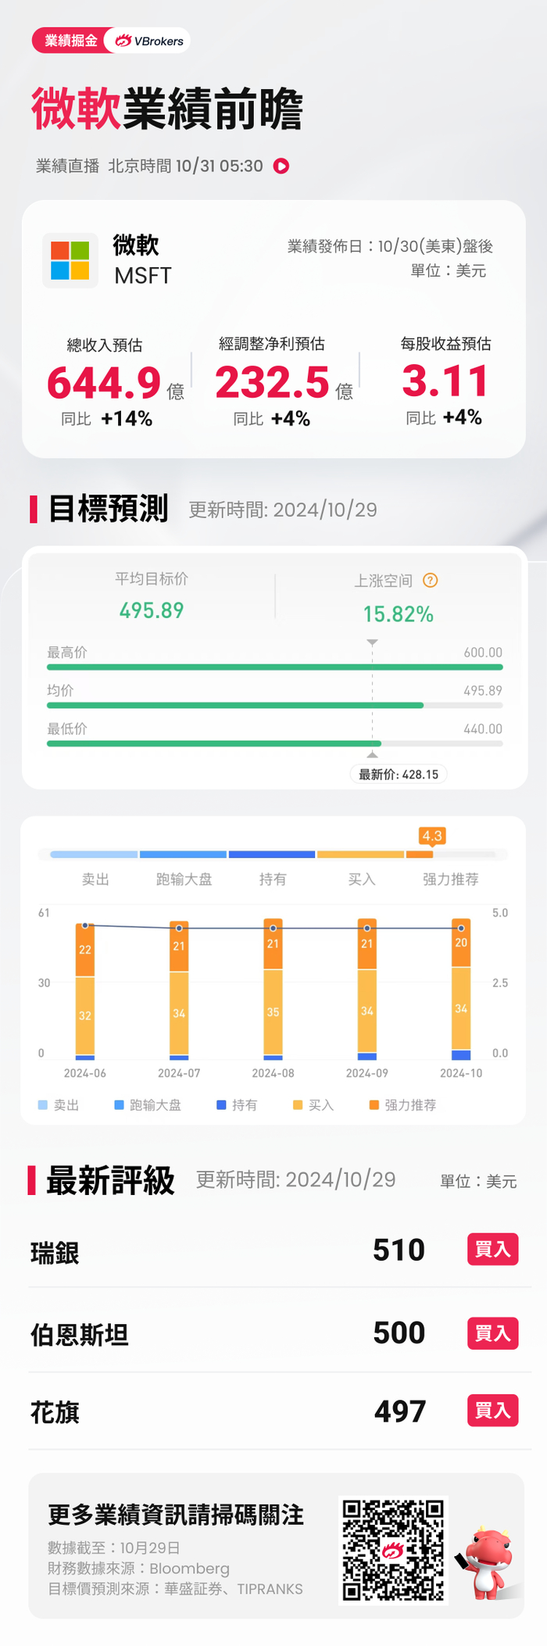The height and width of the screenshot is (1646, 547).
Task: Click the 花旗 target price 497
Action: 400,1411
